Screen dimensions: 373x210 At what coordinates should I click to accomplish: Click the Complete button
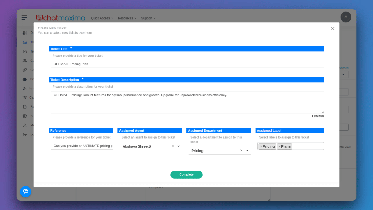click(186, 175)
